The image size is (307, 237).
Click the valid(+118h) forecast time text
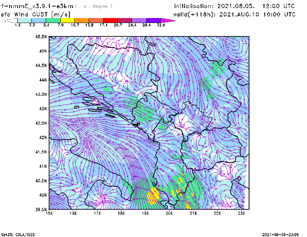234,14
